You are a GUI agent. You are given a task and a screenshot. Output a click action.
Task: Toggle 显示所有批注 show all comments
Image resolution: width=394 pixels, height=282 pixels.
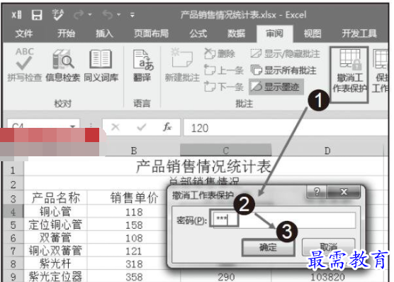click(x=283, y=70)
